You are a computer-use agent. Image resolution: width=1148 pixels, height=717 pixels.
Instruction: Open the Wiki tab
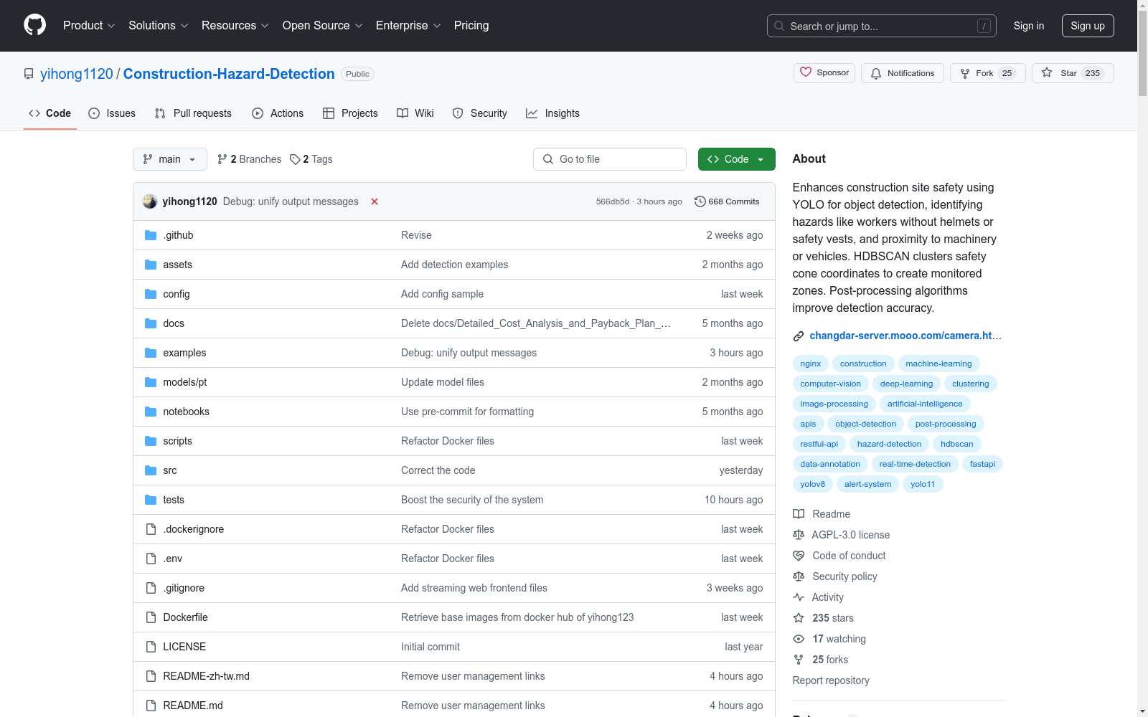(415, 113)
